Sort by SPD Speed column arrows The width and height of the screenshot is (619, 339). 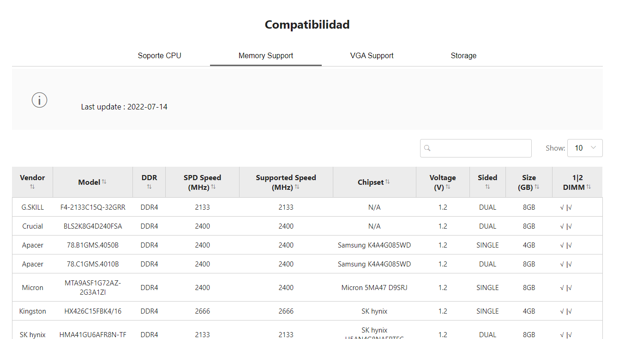[213, 187]
